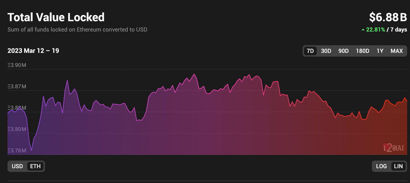Click the Total Value Locked heading

click(56, 17)
